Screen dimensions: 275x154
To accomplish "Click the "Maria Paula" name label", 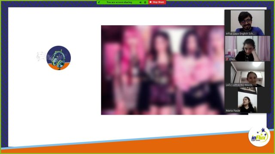I will (x=233, y=110).
